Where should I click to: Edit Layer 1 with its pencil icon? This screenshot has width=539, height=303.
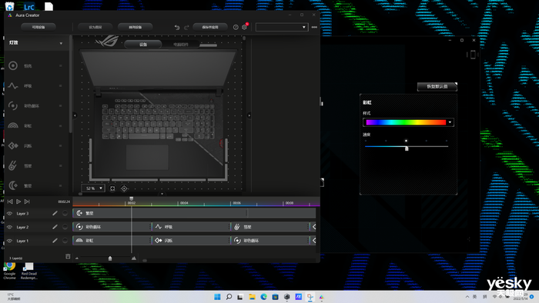click(55, 241)
